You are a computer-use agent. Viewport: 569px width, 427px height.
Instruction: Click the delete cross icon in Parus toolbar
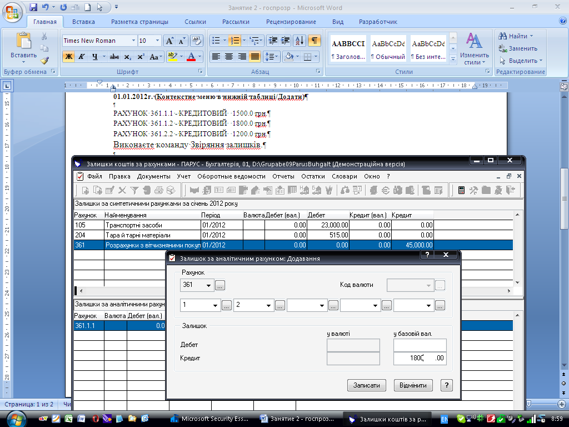122,190
